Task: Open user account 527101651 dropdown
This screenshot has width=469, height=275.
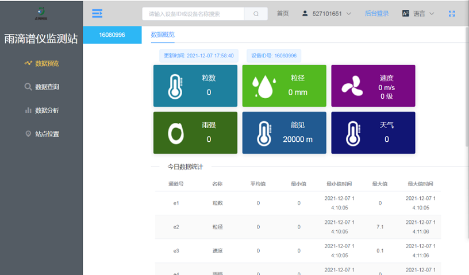Action: tap(326, 14)
